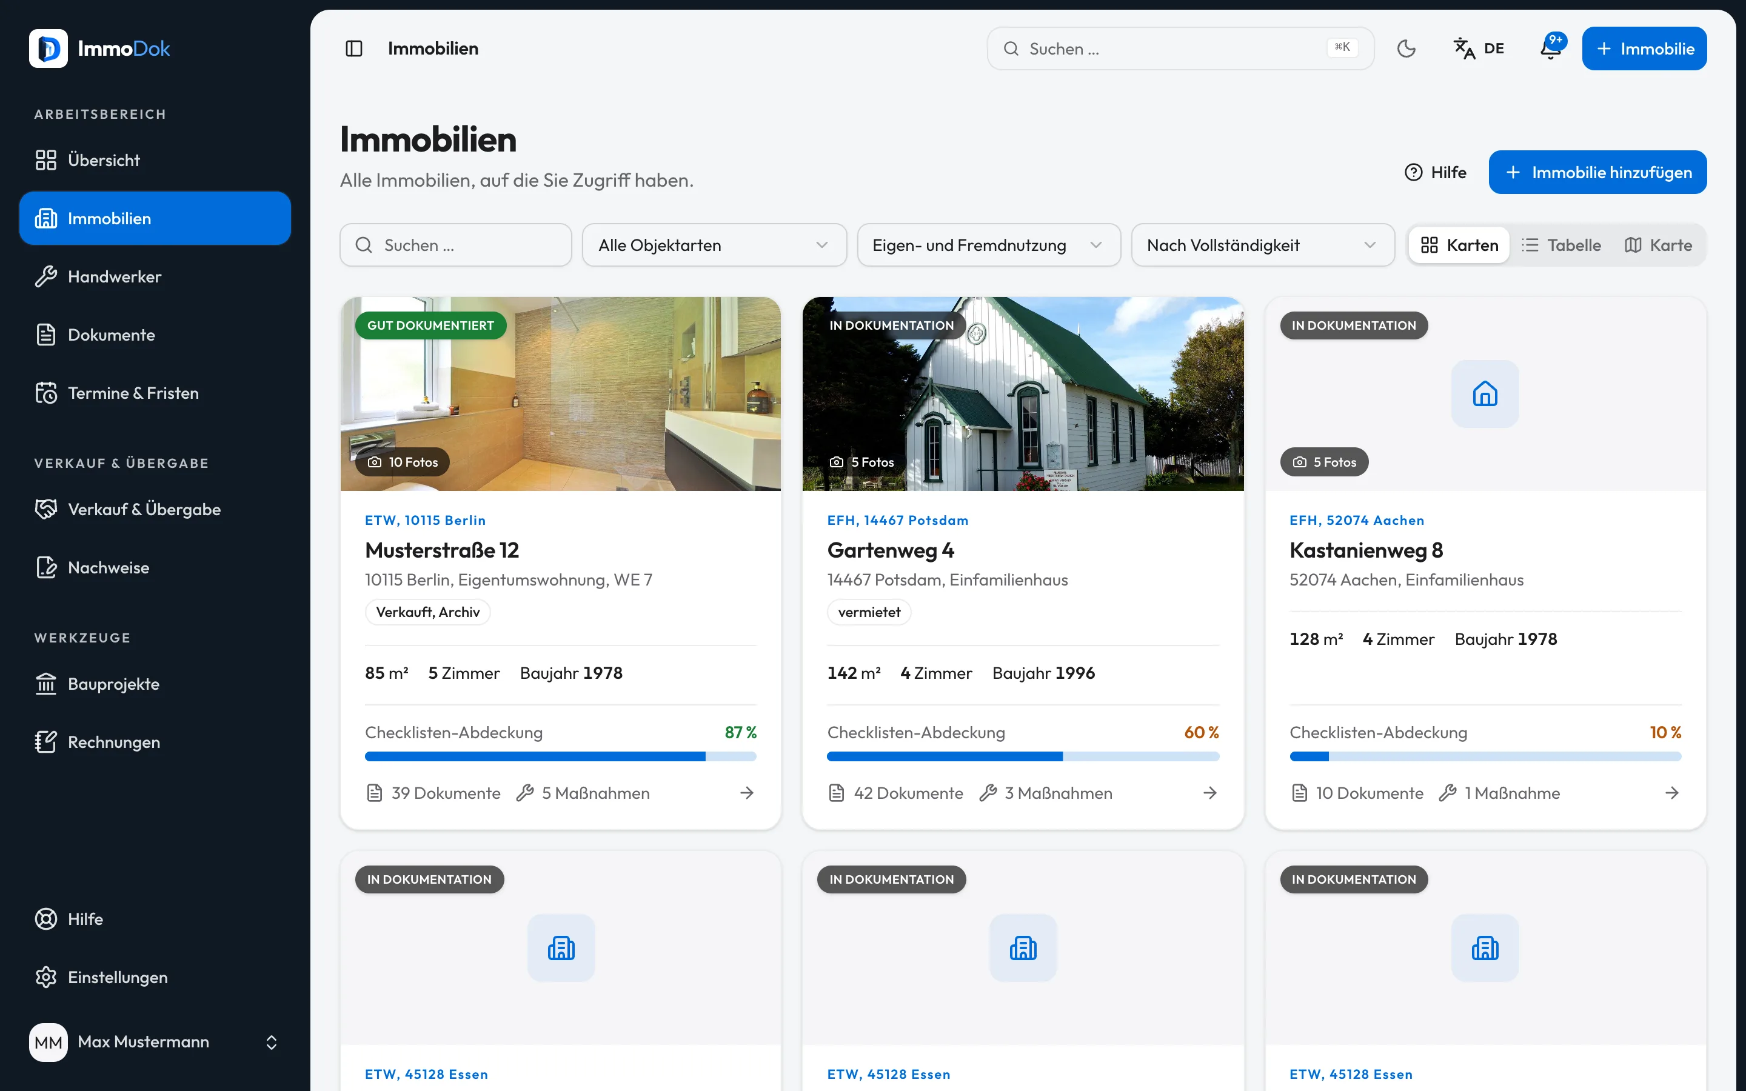Switch to the Tabelle view
The image size is (1746, 1091).
1561,245
